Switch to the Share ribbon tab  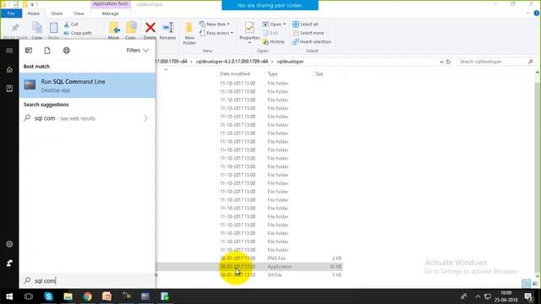[57, 14]
